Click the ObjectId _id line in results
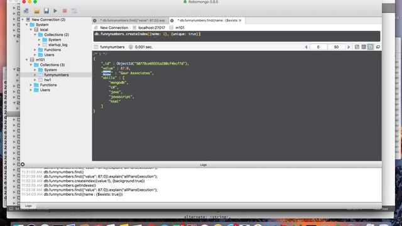The image size is (402, 226). [145, 63]
